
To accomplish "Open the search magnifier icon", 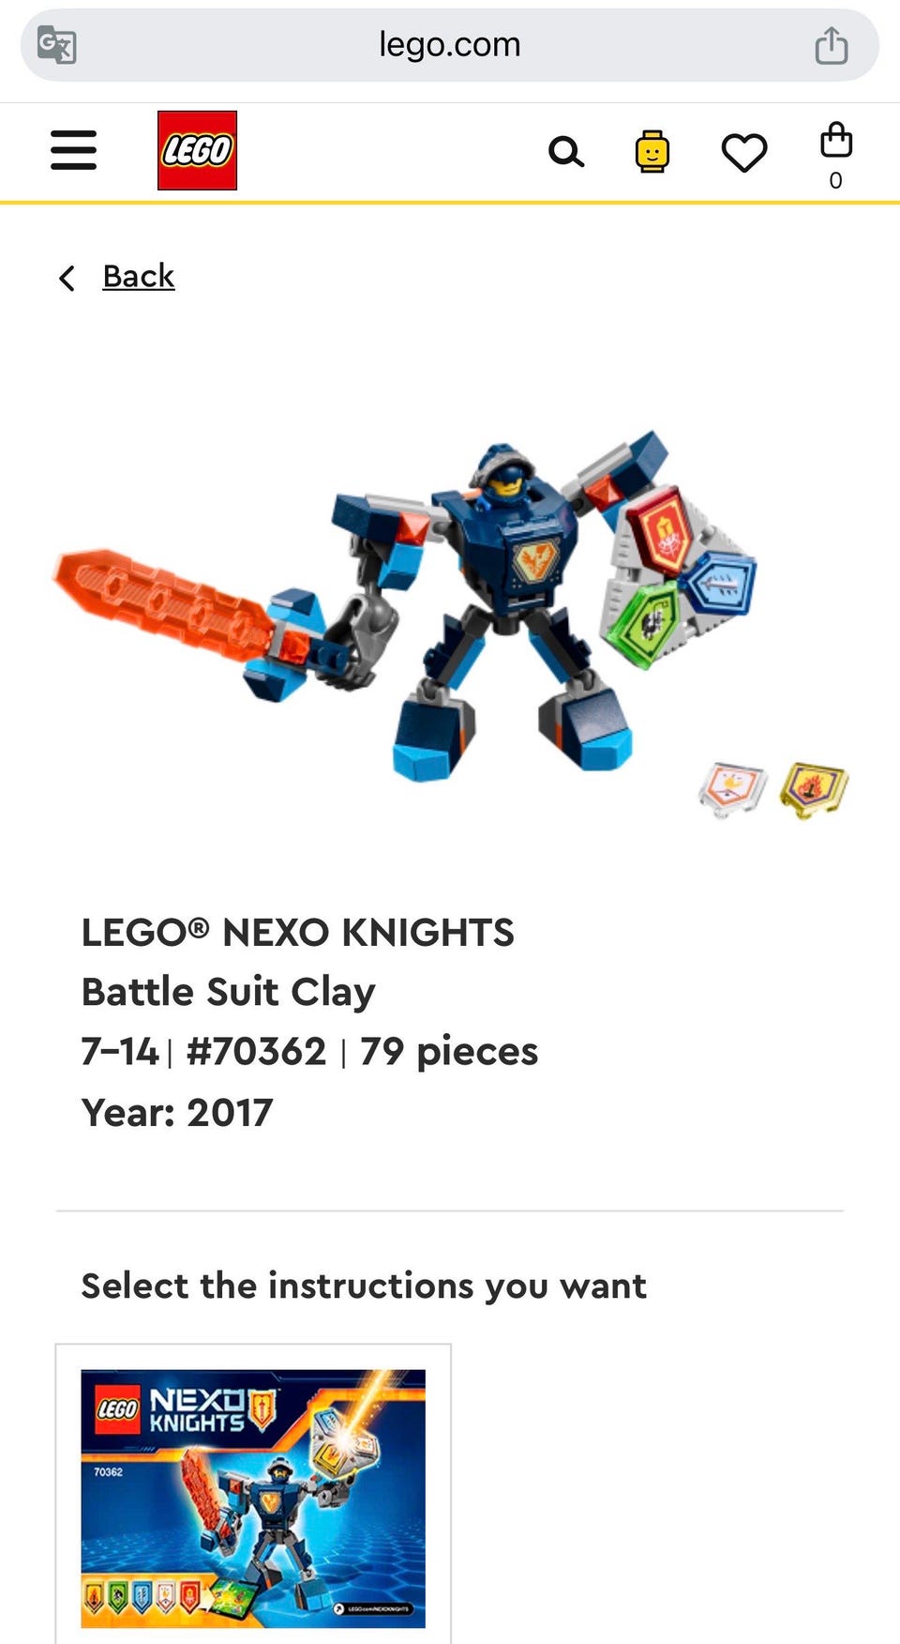I will [x=566, y=151].
